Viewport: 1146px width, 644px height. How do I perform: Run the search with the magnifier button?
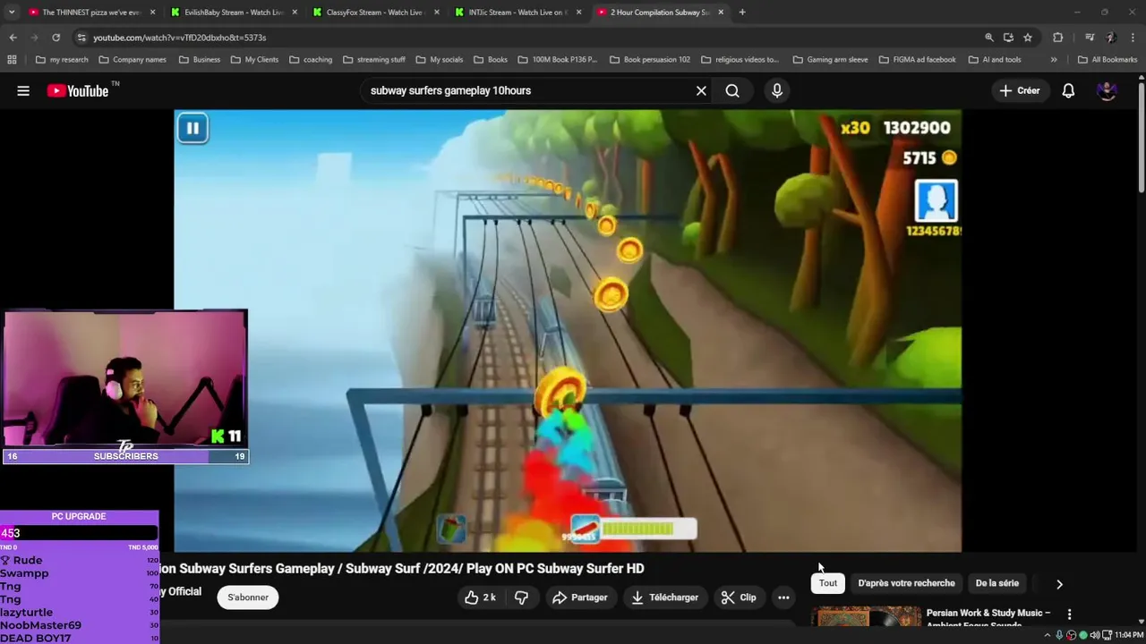coord(732,90)
